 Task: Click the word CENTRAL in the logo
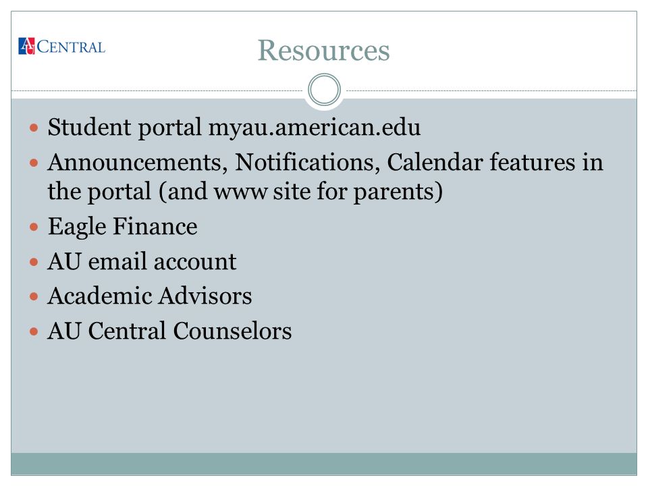pos(71,47)
